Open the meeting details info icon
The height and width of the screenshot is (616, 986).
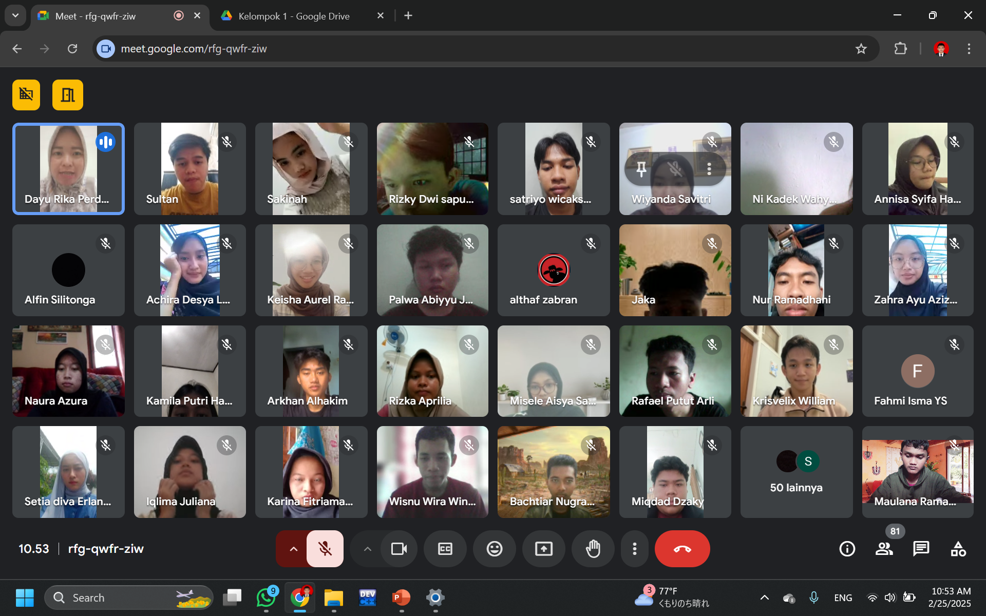[x=847, y=549]
